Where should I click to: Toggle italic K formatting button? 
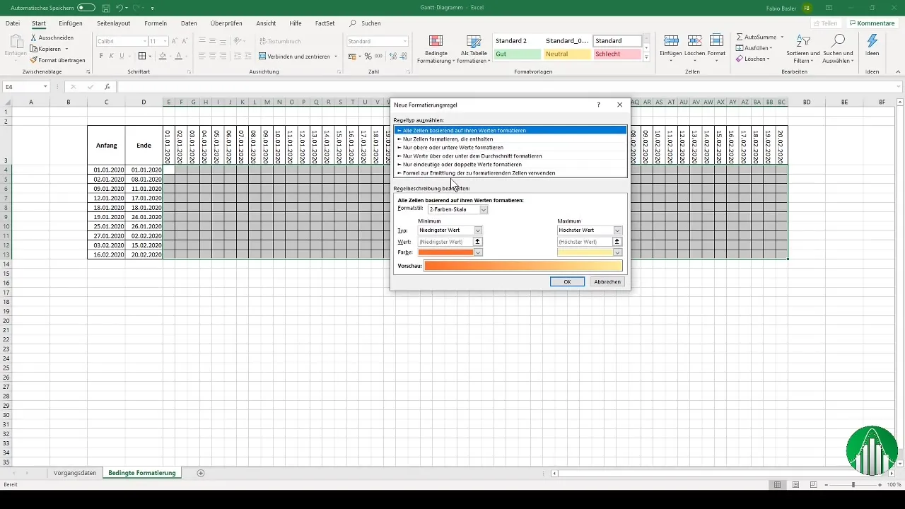[111, 56]
